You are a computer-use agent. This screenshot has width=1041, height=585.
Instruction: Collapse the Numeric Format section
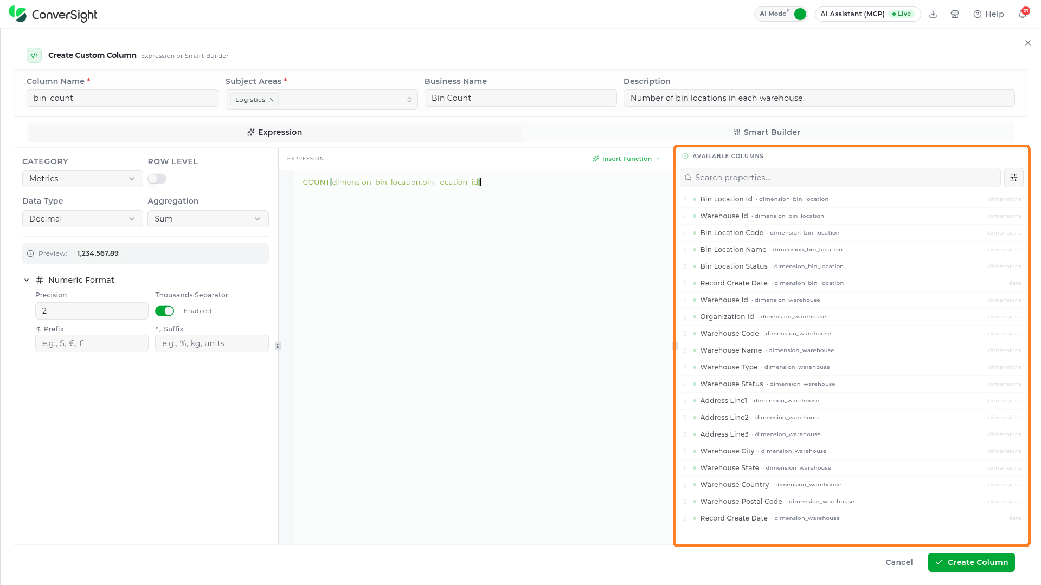[27, 280]
